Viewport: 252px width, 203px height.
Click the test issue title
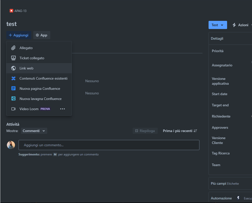tap(11, 24)
